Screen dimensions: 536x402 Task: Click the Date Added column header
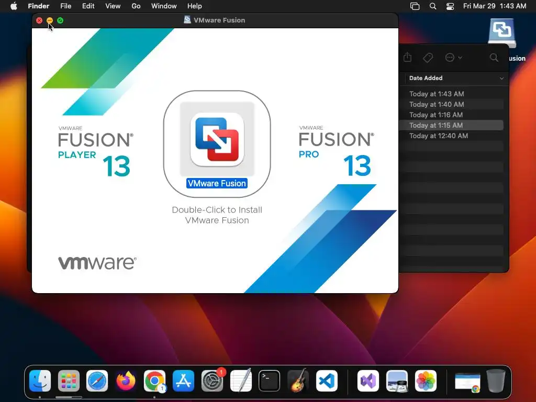[426, 78]
